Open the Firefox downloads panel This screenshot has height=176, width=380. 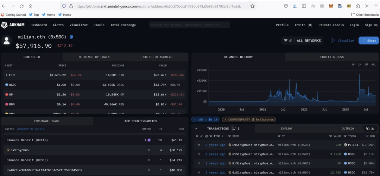tap(295, 6)
